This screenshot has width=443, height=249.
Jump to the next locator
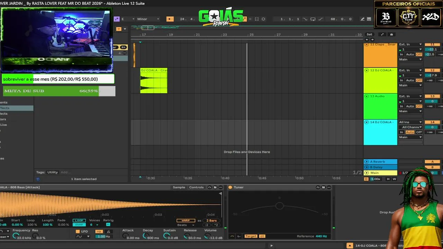372,39
